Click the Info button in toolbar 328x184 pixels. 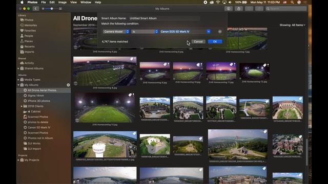coord(229,9)
